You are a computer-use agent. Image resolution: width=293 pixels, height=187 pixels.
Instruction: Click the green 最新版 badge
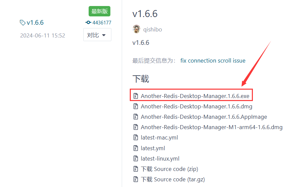(x=99, y=11)
